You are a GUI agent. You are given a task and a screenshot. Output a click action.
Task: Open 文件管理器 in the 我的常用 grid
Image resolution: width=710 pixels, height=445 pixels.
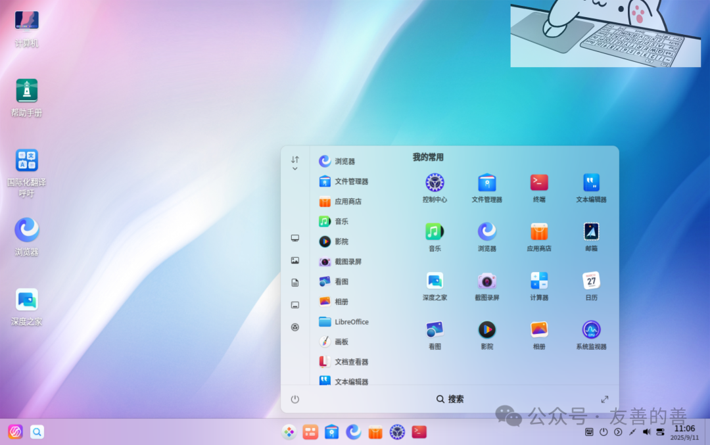(486, 188)
